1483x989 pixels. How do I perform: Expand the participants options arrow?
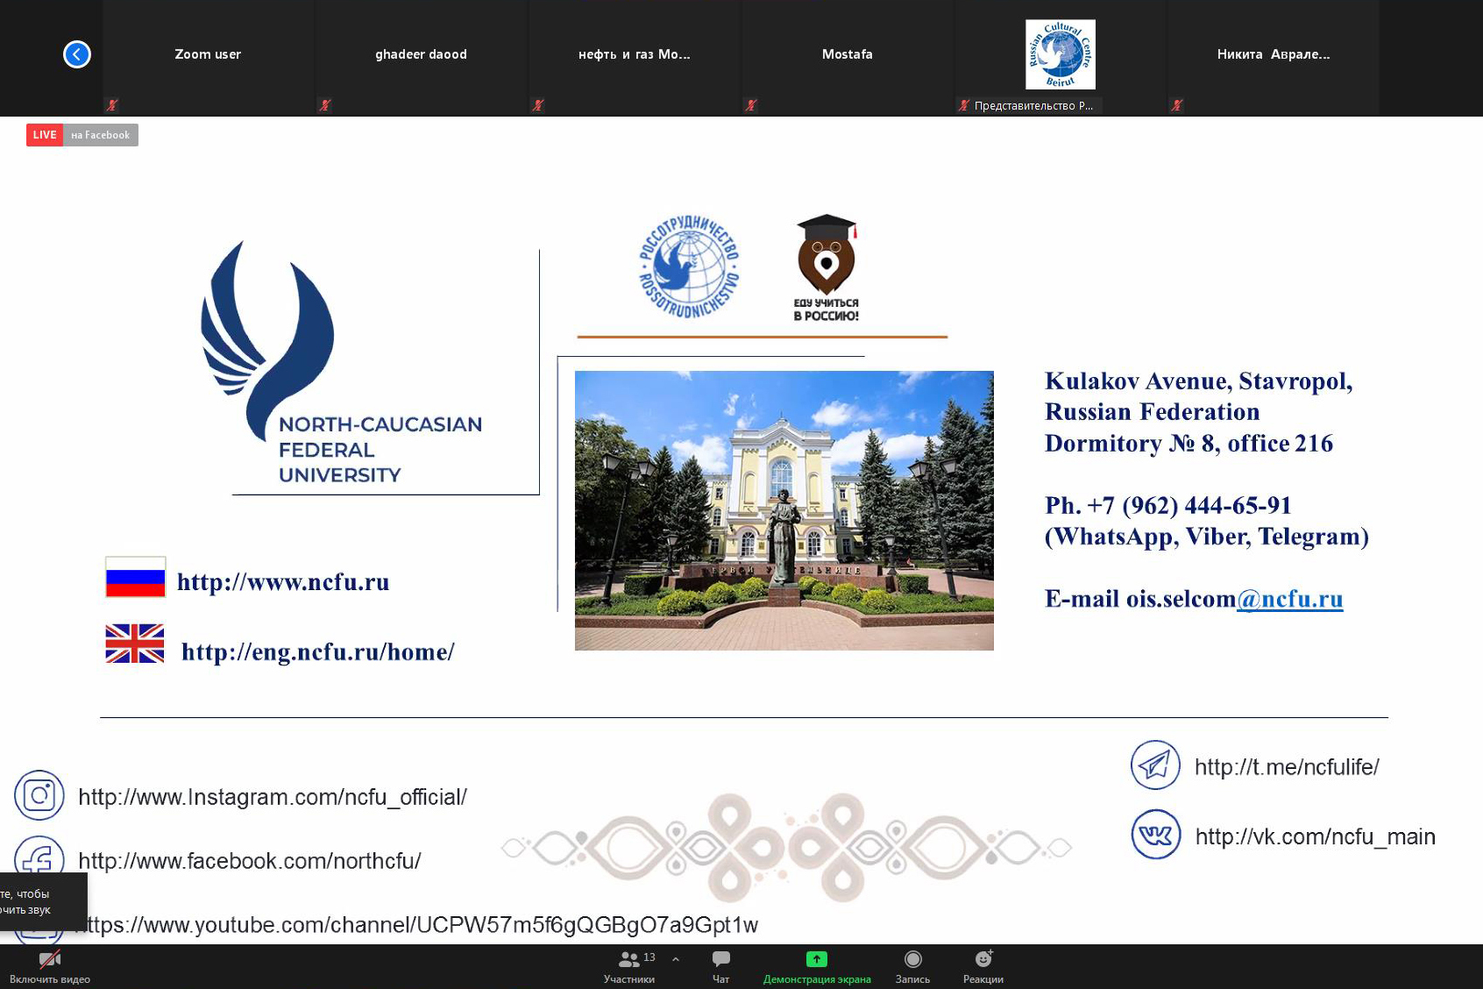[x=676, y=959]
